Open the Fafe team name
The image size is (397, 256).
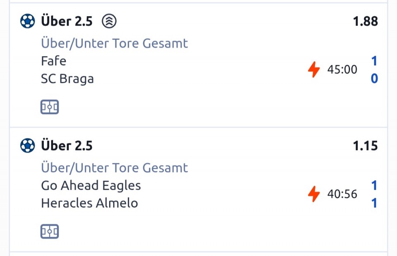click(54, 61)
